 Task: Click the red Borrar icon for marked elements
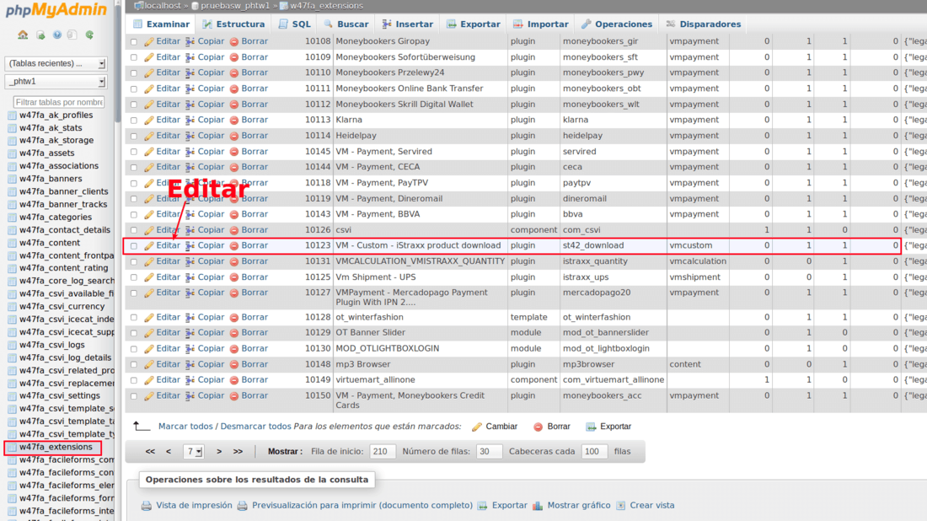(x=538, y=427)
